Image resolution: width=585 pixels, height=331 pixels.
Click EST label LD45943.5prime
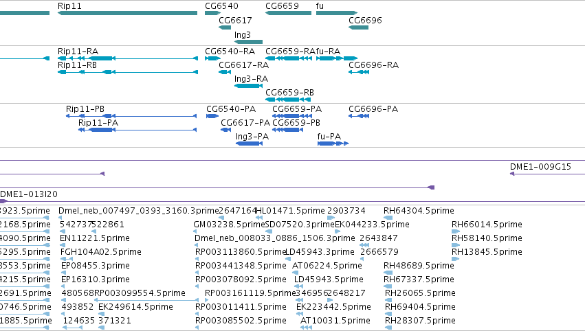[x=329, y=279]
